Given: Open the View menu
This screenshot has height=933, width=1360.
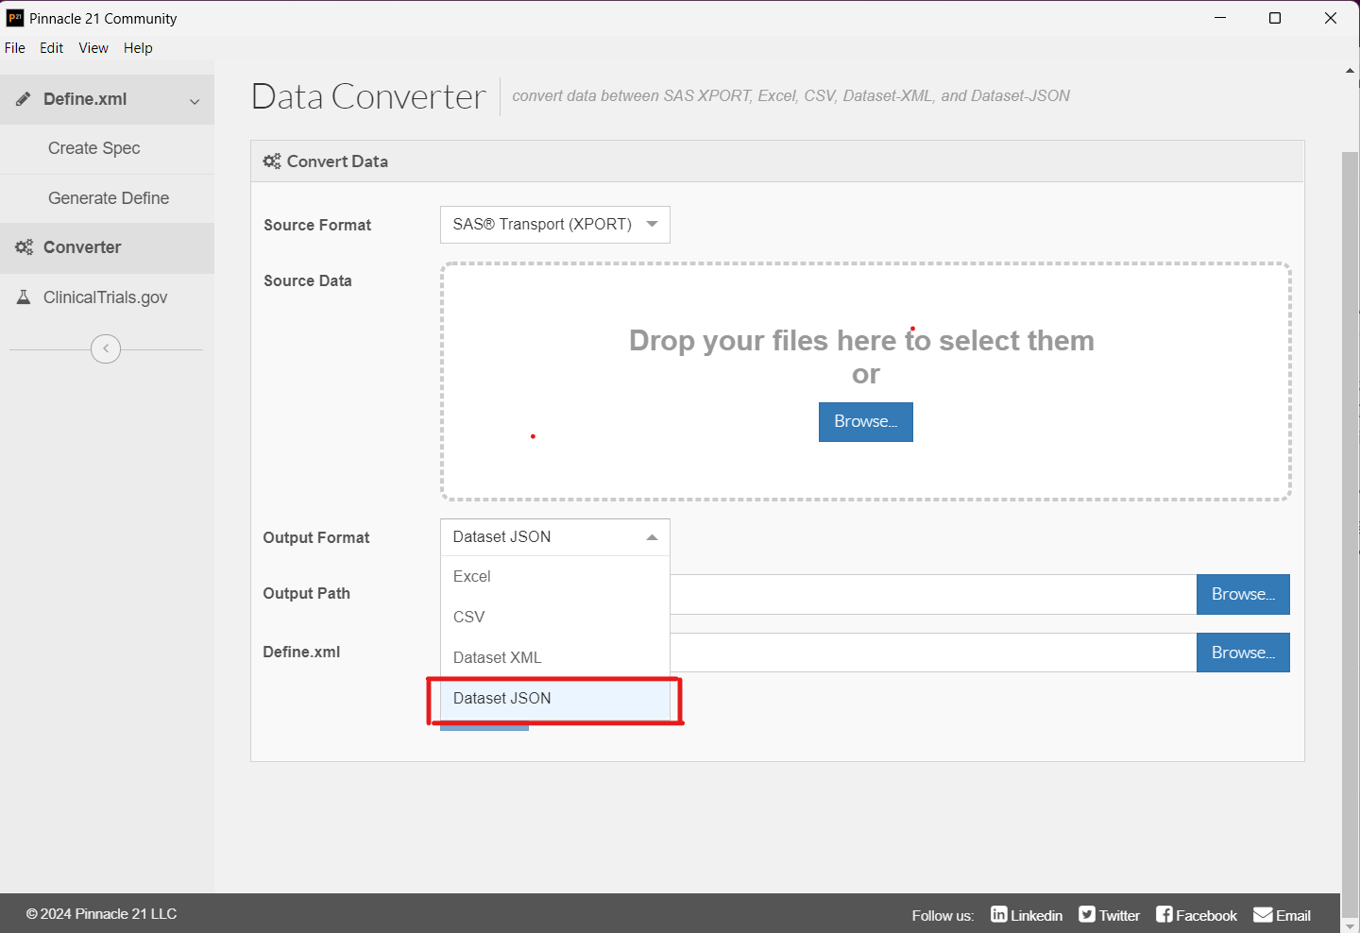Looking at the screenshot, I should pos(93,48).
